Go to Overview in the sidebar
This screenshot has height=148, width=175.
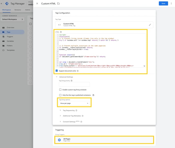pyautogui.click(x=10, y=28)
